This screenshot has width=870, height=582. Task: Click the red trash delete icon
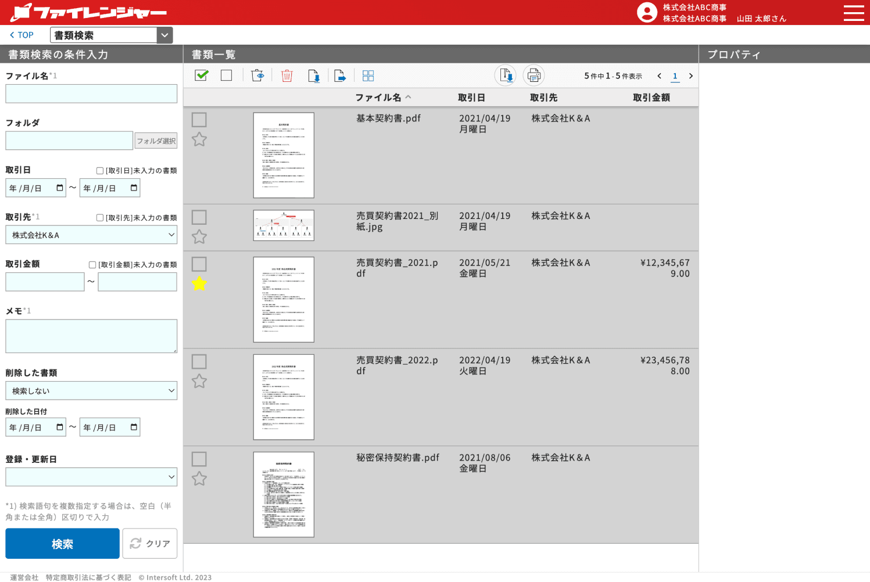(287, 76)
